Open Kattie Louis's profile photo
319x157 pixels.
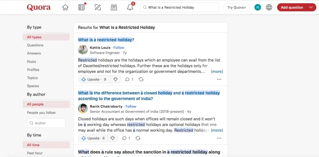[83, 50]
